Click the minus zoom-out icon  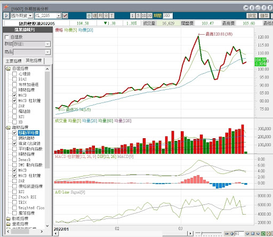(x=227, y=233)
